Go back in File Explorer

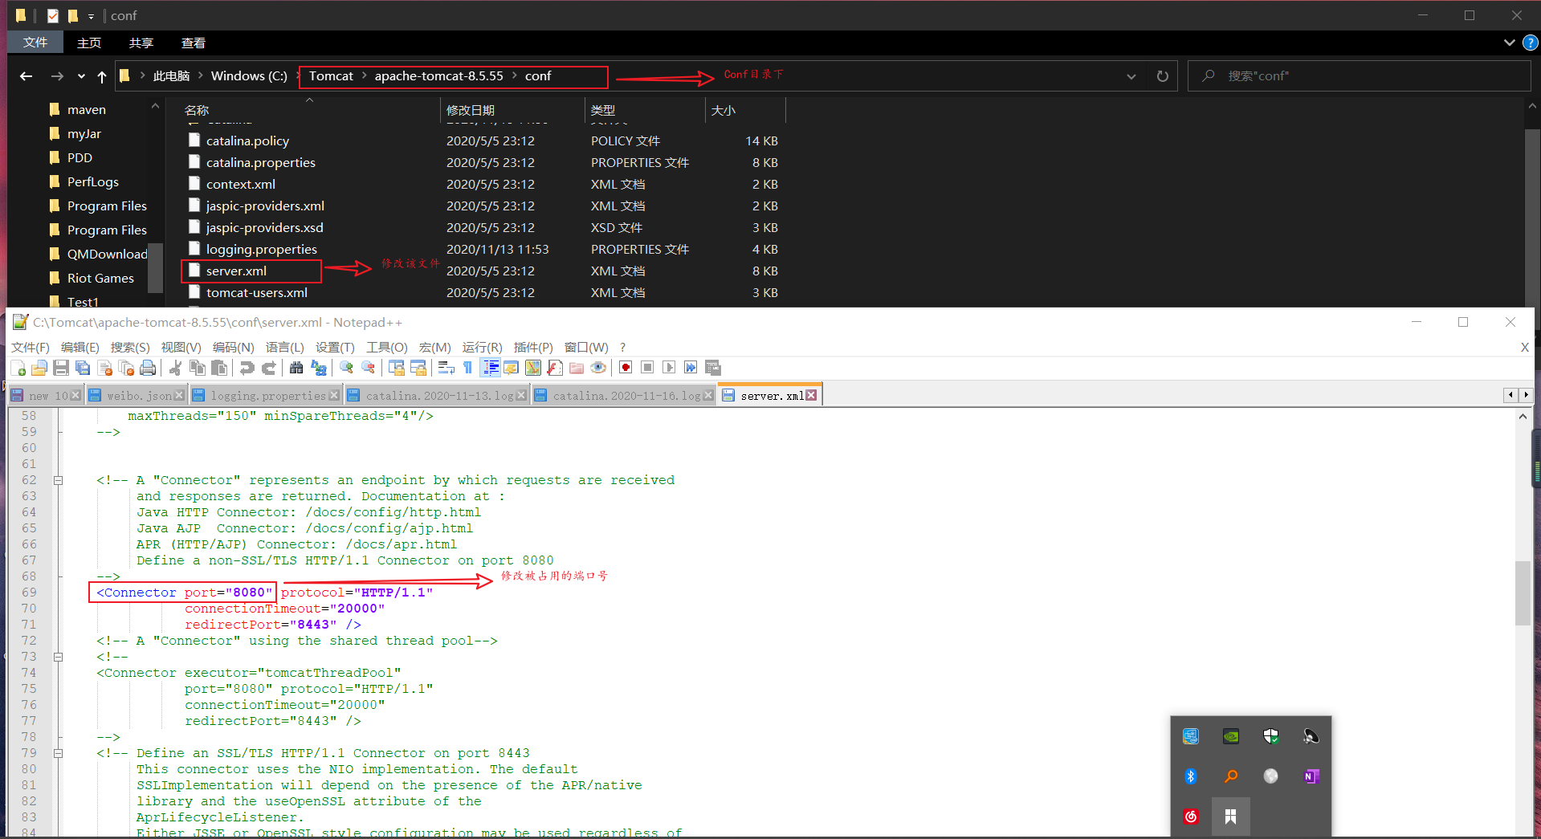(26, 76)
